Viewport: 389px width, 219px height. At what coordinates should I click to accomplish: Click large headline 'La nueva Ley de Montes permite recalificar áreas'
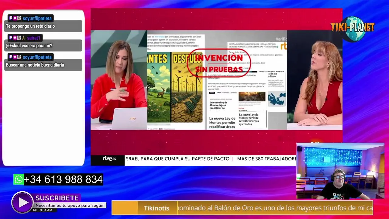pyautogui.click(x=222, y=123)
